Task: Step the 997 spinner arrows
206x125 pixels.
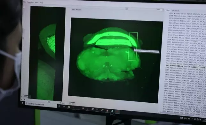Action: 163,10
